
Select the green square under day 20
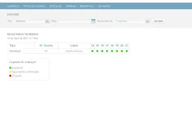point(122,51)
